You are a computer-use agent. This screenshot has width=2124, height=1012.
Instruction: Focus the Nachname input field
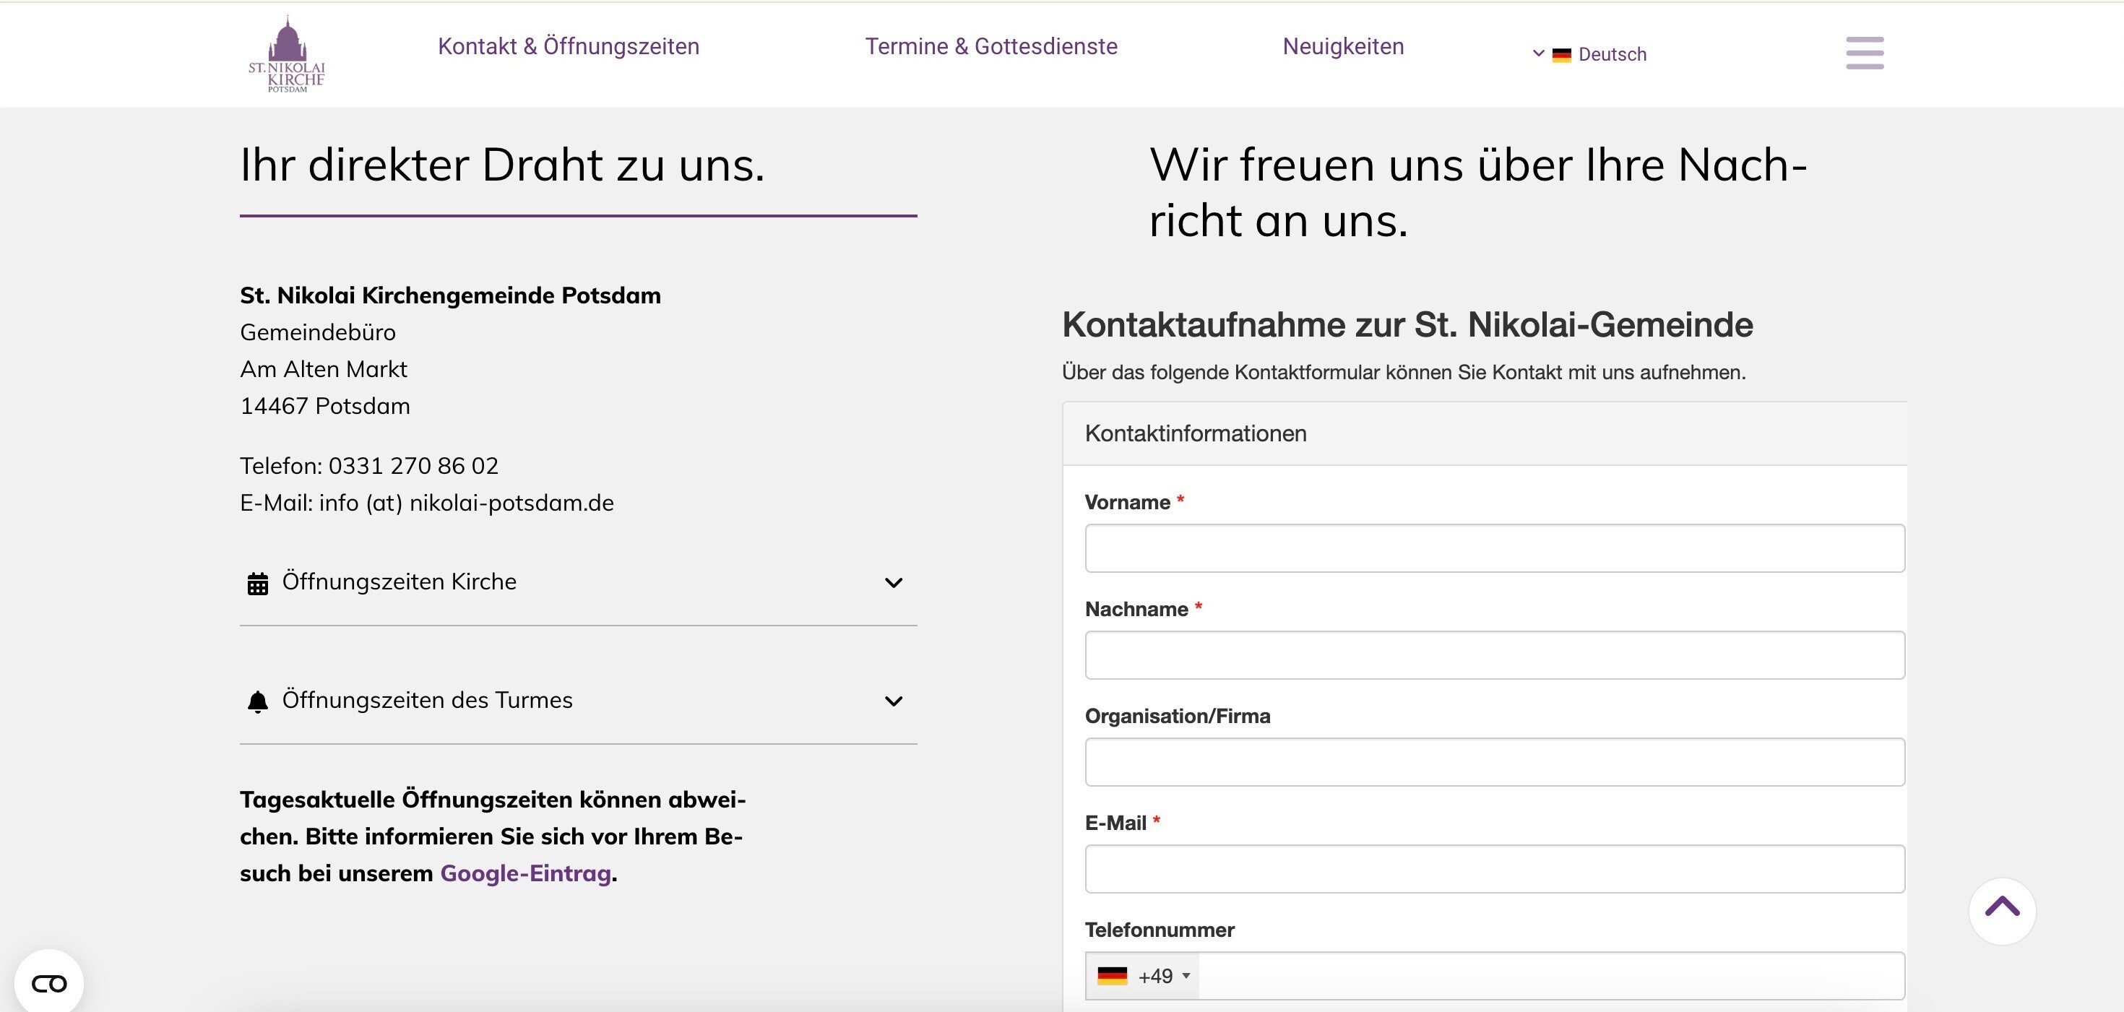point(1494,655)
